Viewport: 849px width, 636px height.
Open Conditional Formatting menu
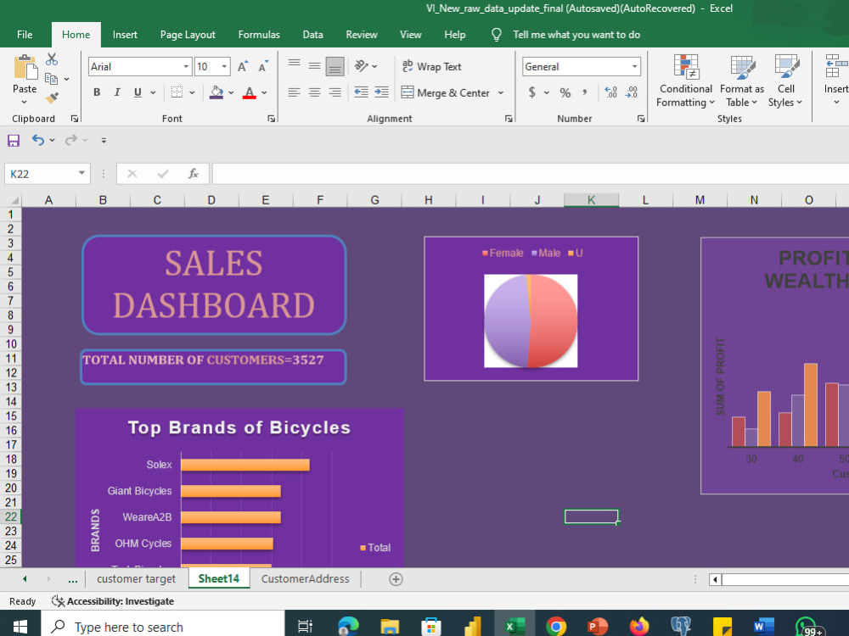[685, 81]
